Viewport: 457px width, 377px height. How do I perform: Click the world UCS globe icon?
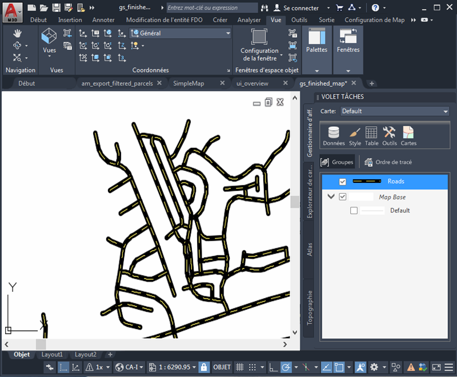tap(107, 33)
